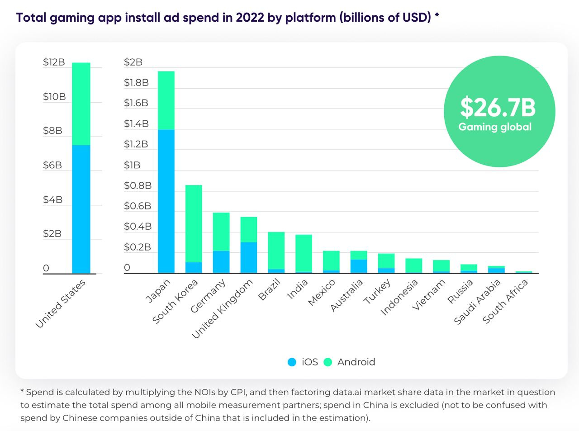Click the Germany axis label
The width and height of the screenshot is (579, 431).
pyautogui.click(x=208, y=296)
